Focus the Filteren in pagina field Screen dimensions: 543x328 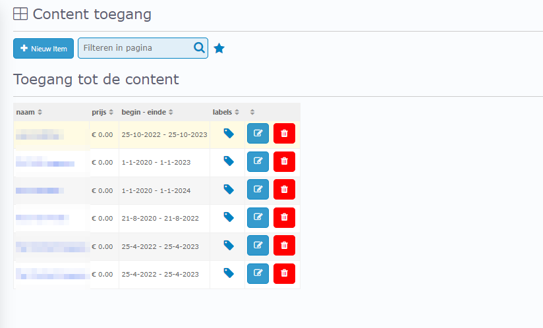tap(135, 48)
